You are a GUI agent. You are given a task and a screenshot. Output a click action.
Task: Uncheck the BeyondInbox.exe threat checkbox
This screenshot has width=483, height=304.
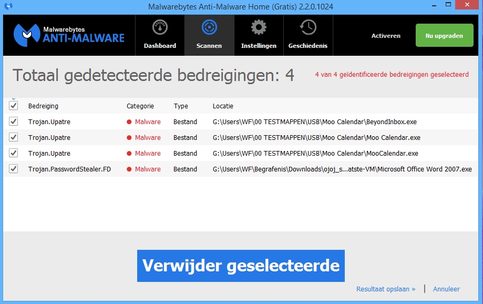(13, 121)
